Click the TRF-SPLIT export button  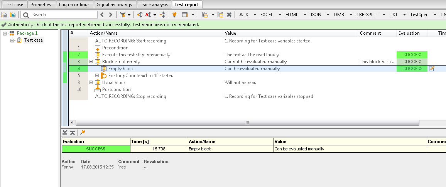tap(367, 15)
